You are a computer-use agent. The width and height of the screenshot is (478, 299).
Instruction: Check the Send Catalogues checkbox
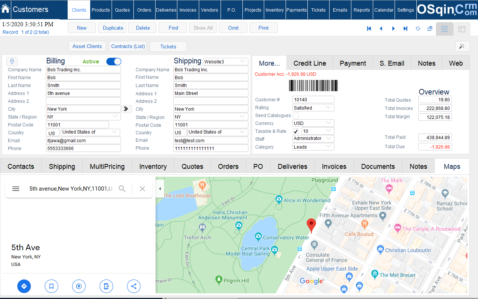(296, 116)
